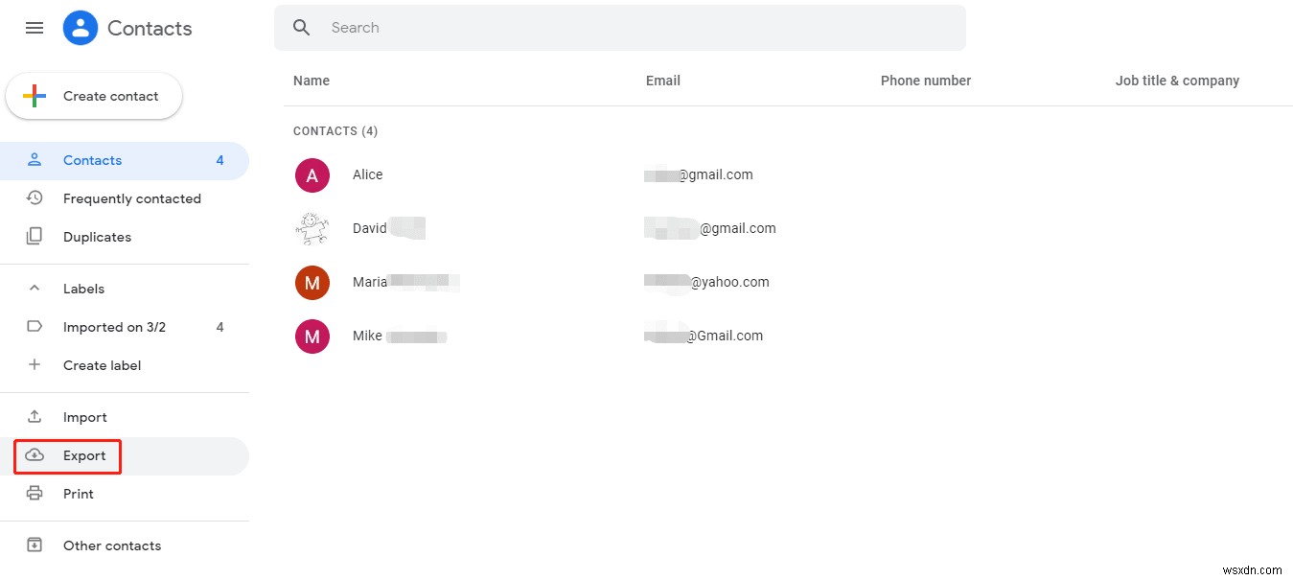Viewport: 1293px width, 580px height.
Task: Open Duplicates from the sidebar
Action: [x=97, y=236]
